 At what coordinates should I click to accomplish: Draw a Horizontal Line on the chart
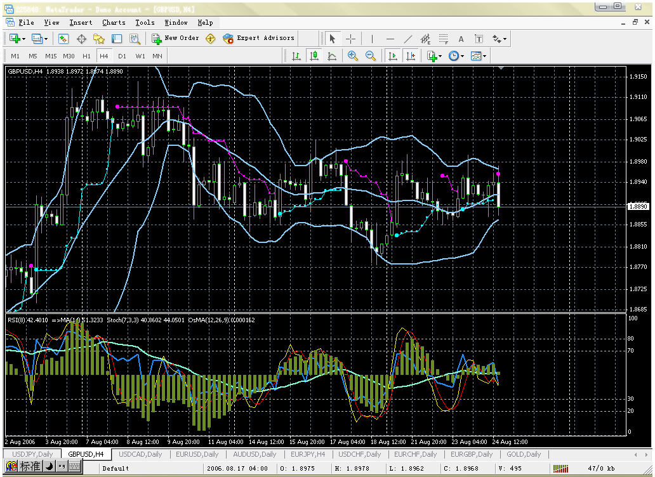click(390, 39)
